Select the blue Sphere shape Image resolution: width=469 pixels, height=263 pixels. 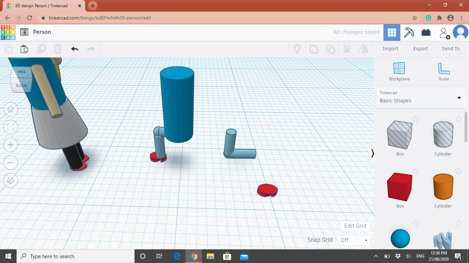pos(400,239)
